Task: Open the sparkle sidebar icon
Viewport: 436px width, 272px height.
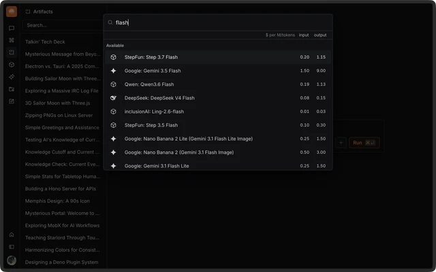Action: [x=12, y=77]
